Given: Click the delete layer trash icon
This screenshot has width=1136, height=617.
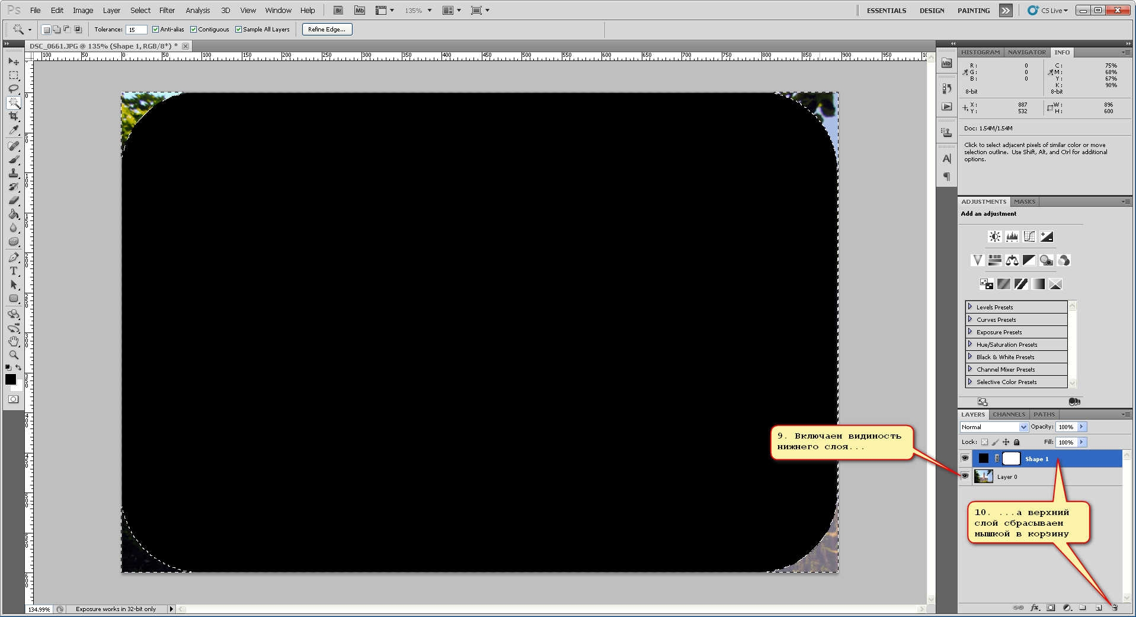Looking at the screenshot, I should 1114,608.
